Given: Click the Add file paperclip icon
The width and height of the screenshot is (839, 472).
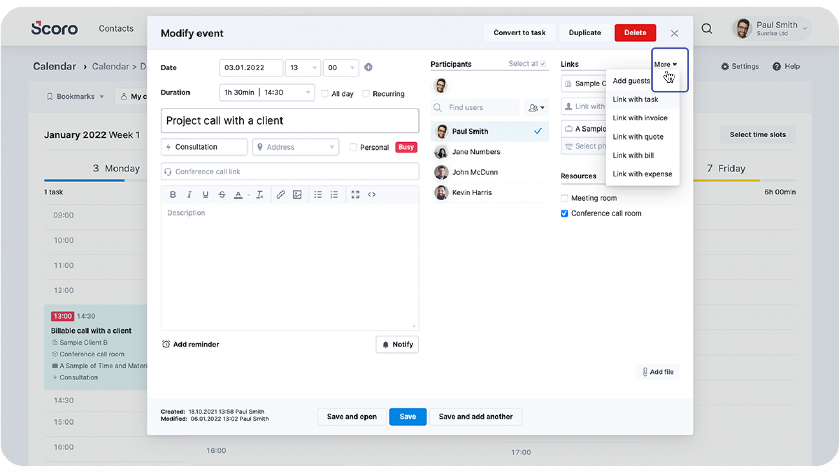Looking at the screenshot, I should 644,372.
